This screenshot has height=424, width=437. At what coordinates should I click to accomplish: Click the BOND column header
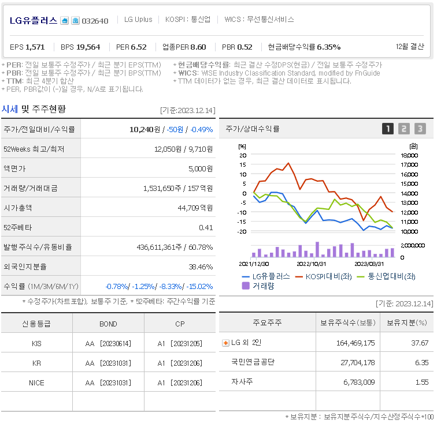(108, 324)
